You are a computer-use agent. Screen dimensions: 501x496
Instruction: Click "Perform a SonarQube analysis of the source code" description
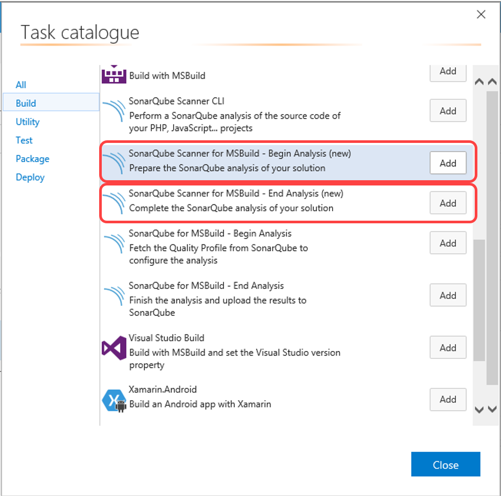point(235,122)
